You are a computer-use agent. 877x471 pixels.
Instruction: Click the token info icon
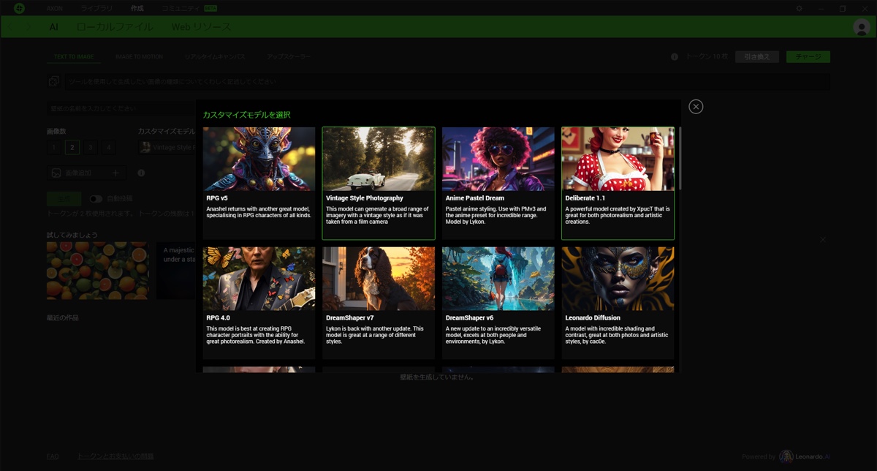click(x=675, y=57)
